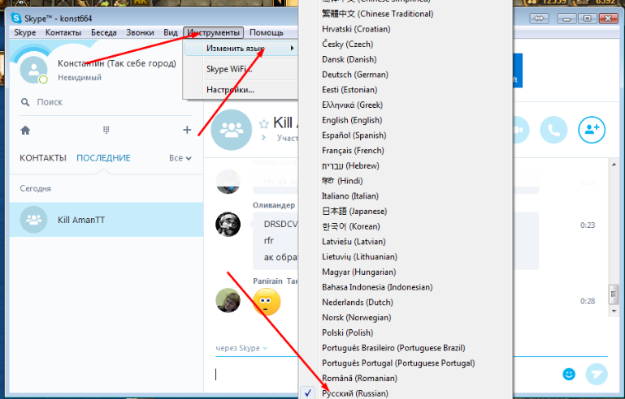Choose Ελληνικά (Greek) language
This screenshot has width=625, height=399.
pyautogui.click(x=353, y=105)
